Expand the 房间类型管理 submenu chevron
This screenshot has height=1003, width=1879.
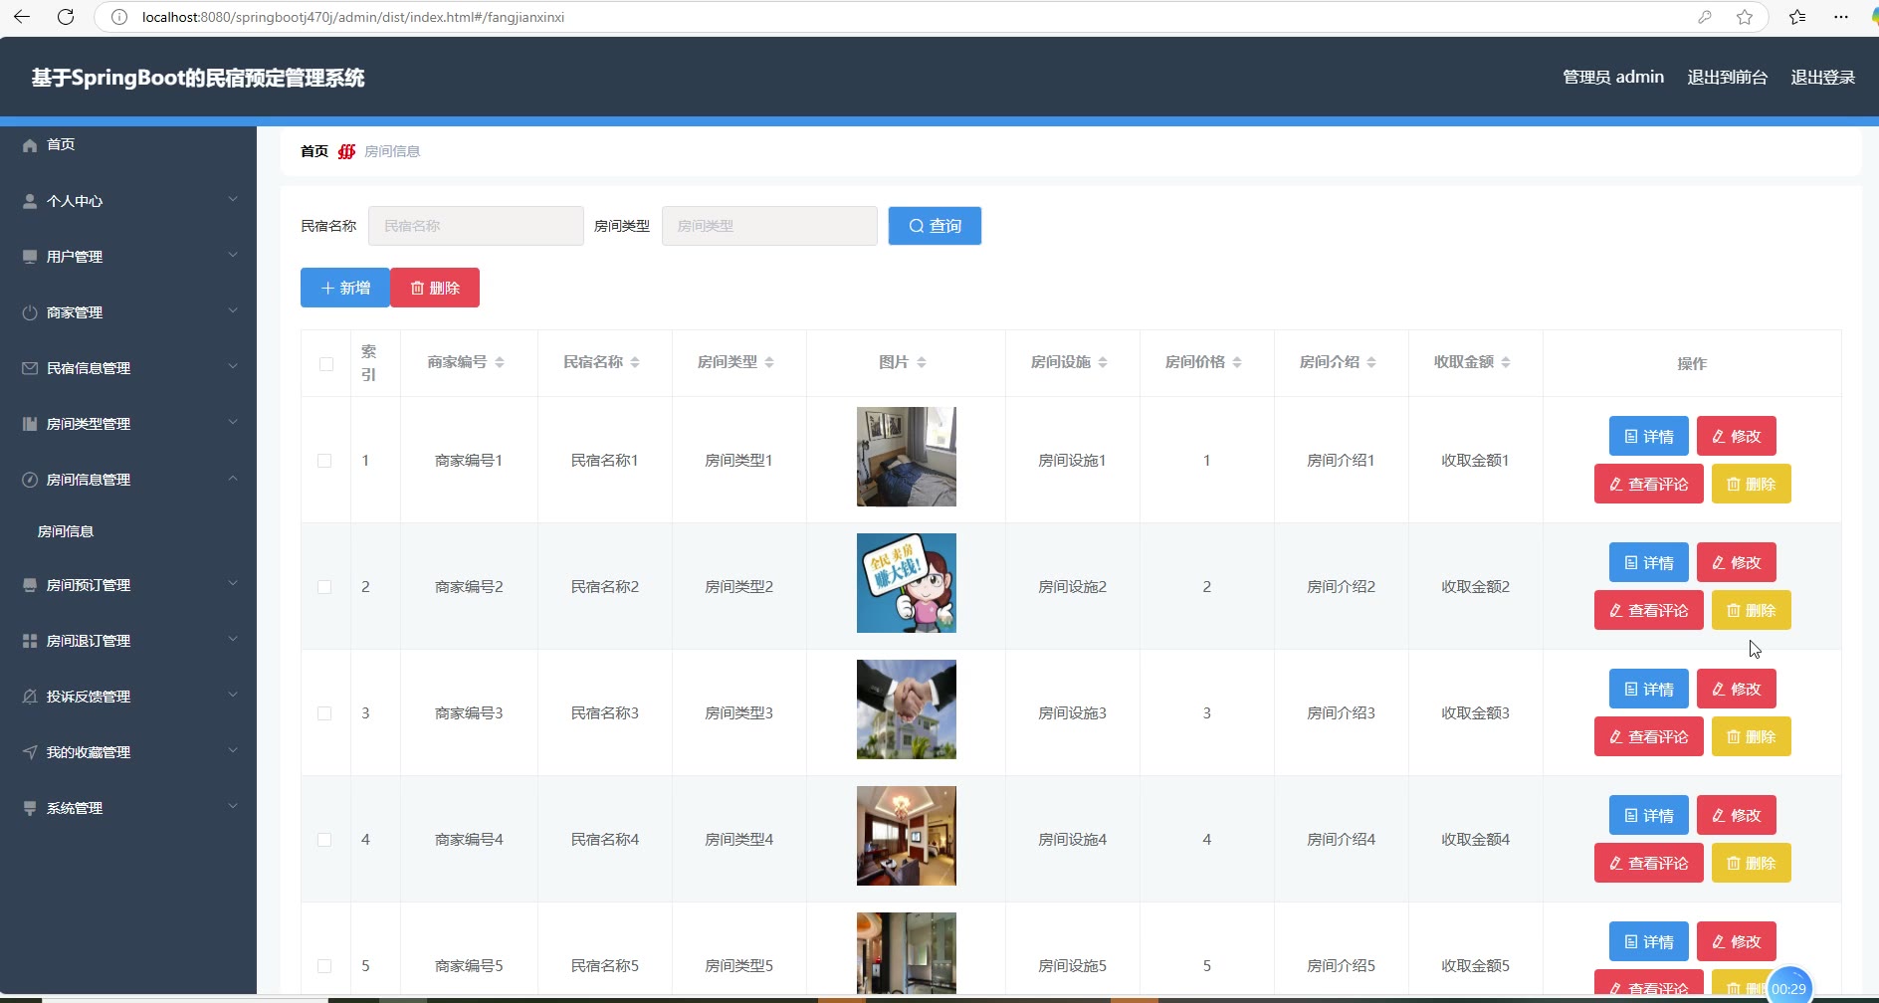click(x=233, y=422)
